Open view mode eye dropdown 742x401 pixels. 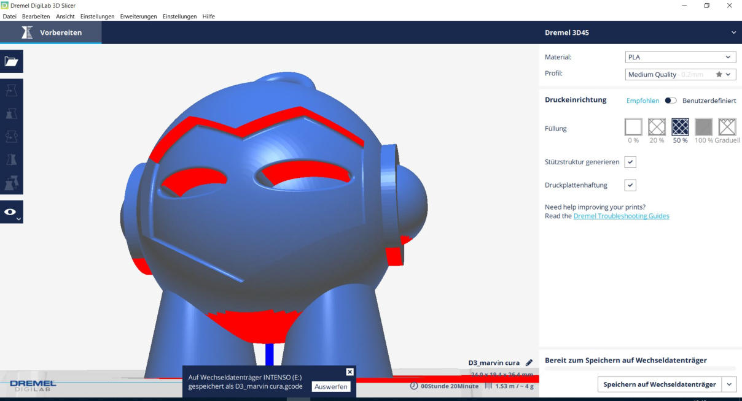12,212
